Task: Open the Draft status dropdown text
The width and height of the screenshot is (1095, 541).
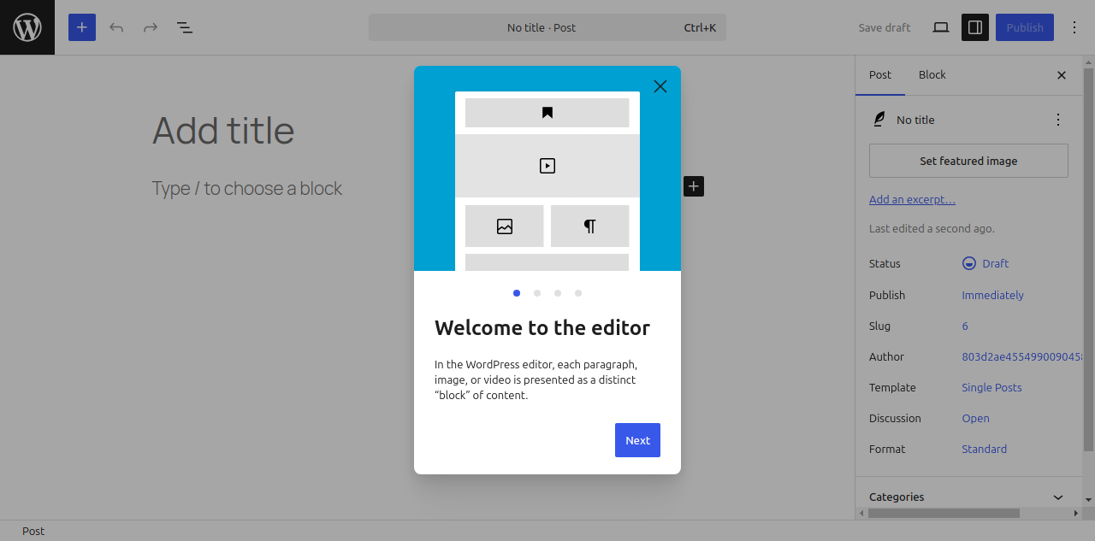Action: click(x=995, y=263)
